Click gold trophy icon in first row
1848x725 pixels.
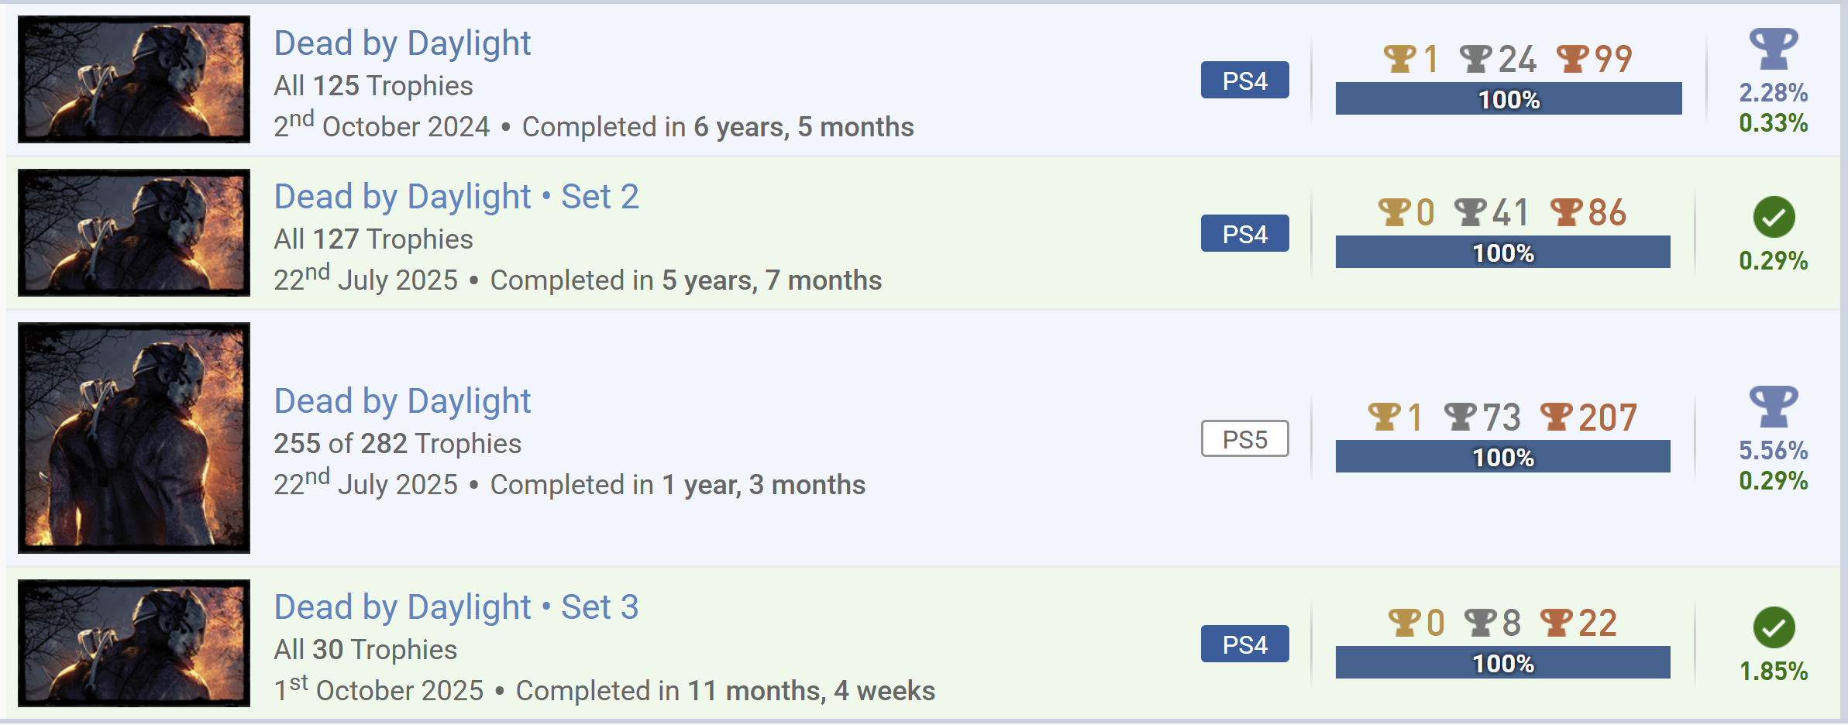1399,59
